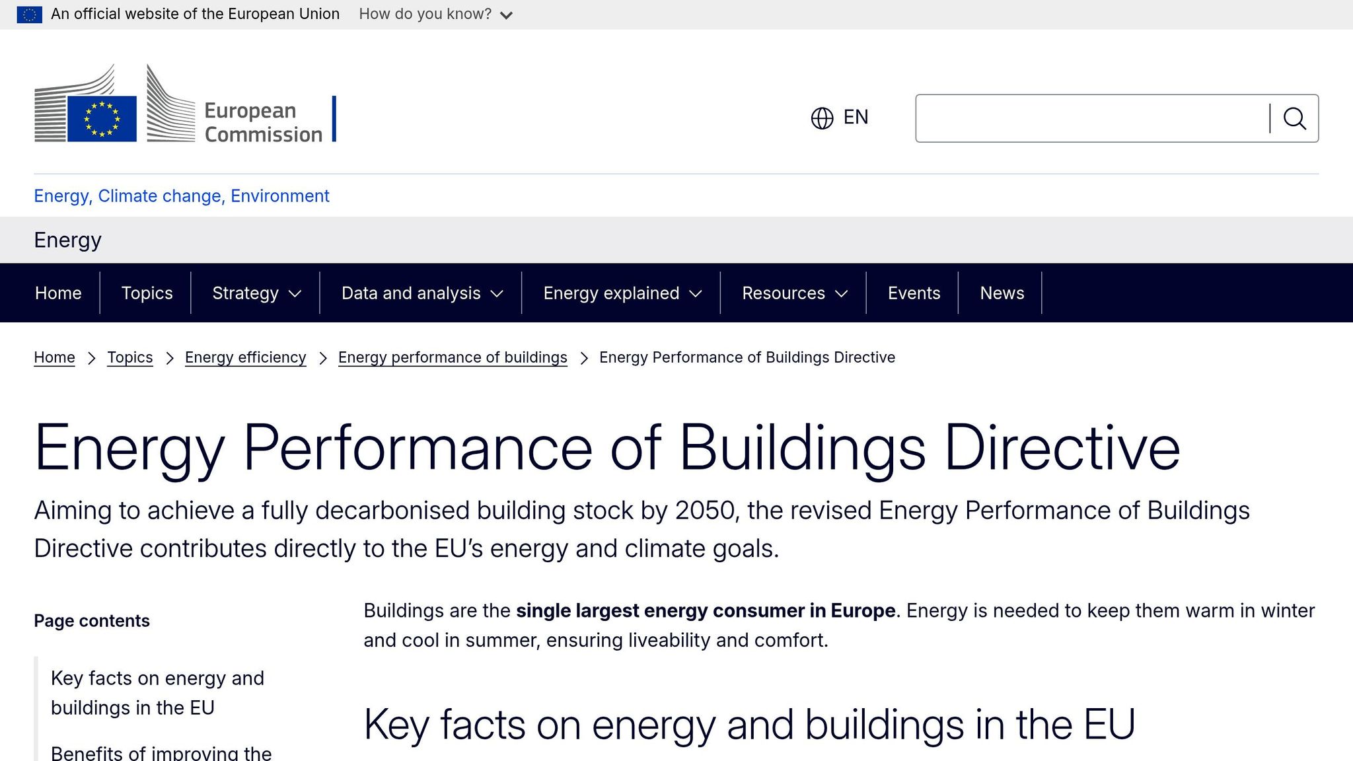Click the magnifying glass search icon
Viewport: 1353px width, 761px height.
[1295, 118]
